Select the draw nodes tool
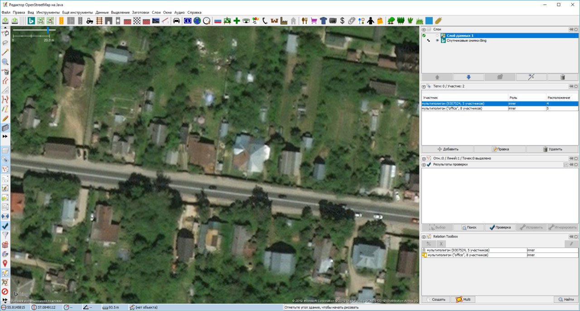This screenshot has height=311, width=580. [5, 52]
